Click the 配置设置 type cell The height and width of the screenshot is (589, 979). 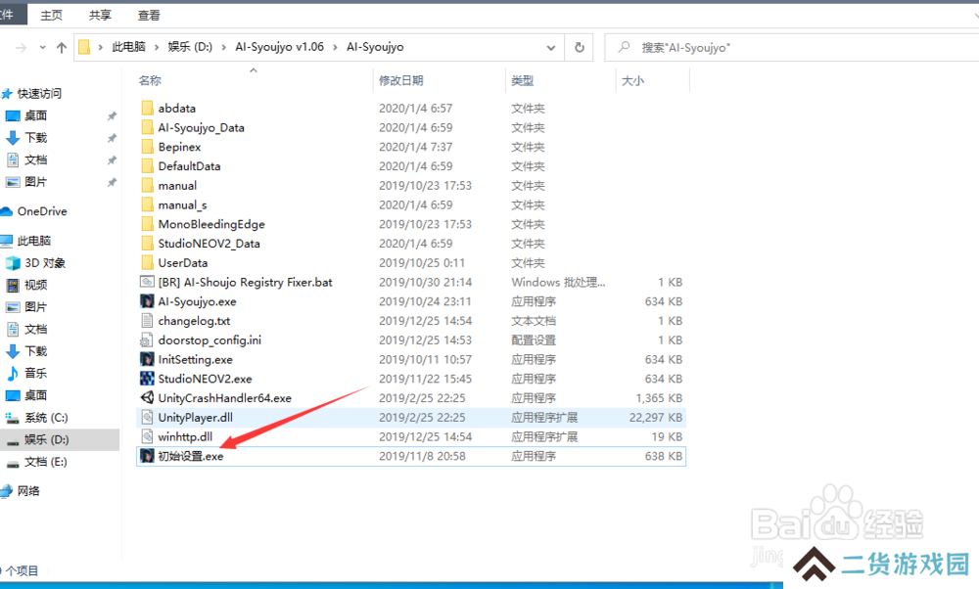pyautogui.click(x=534, y=340)
